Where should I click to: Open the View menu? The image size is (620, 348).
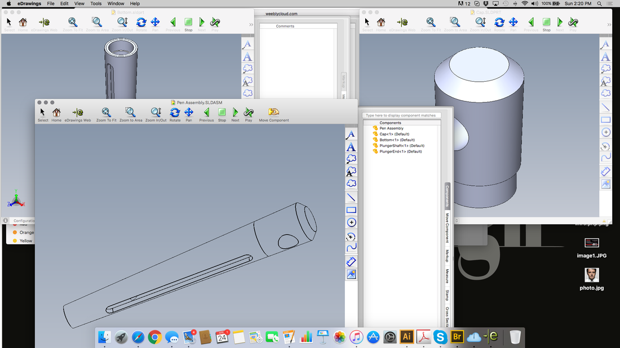(x=79, y=3)
